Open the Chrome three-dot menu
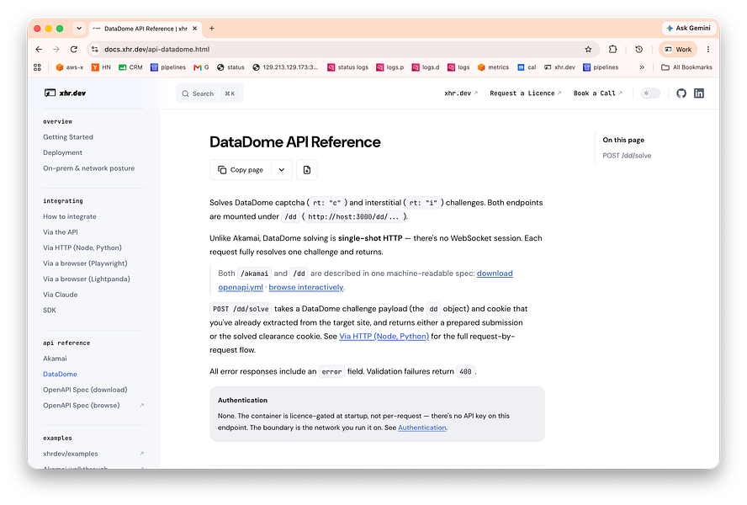 point(708,49)
